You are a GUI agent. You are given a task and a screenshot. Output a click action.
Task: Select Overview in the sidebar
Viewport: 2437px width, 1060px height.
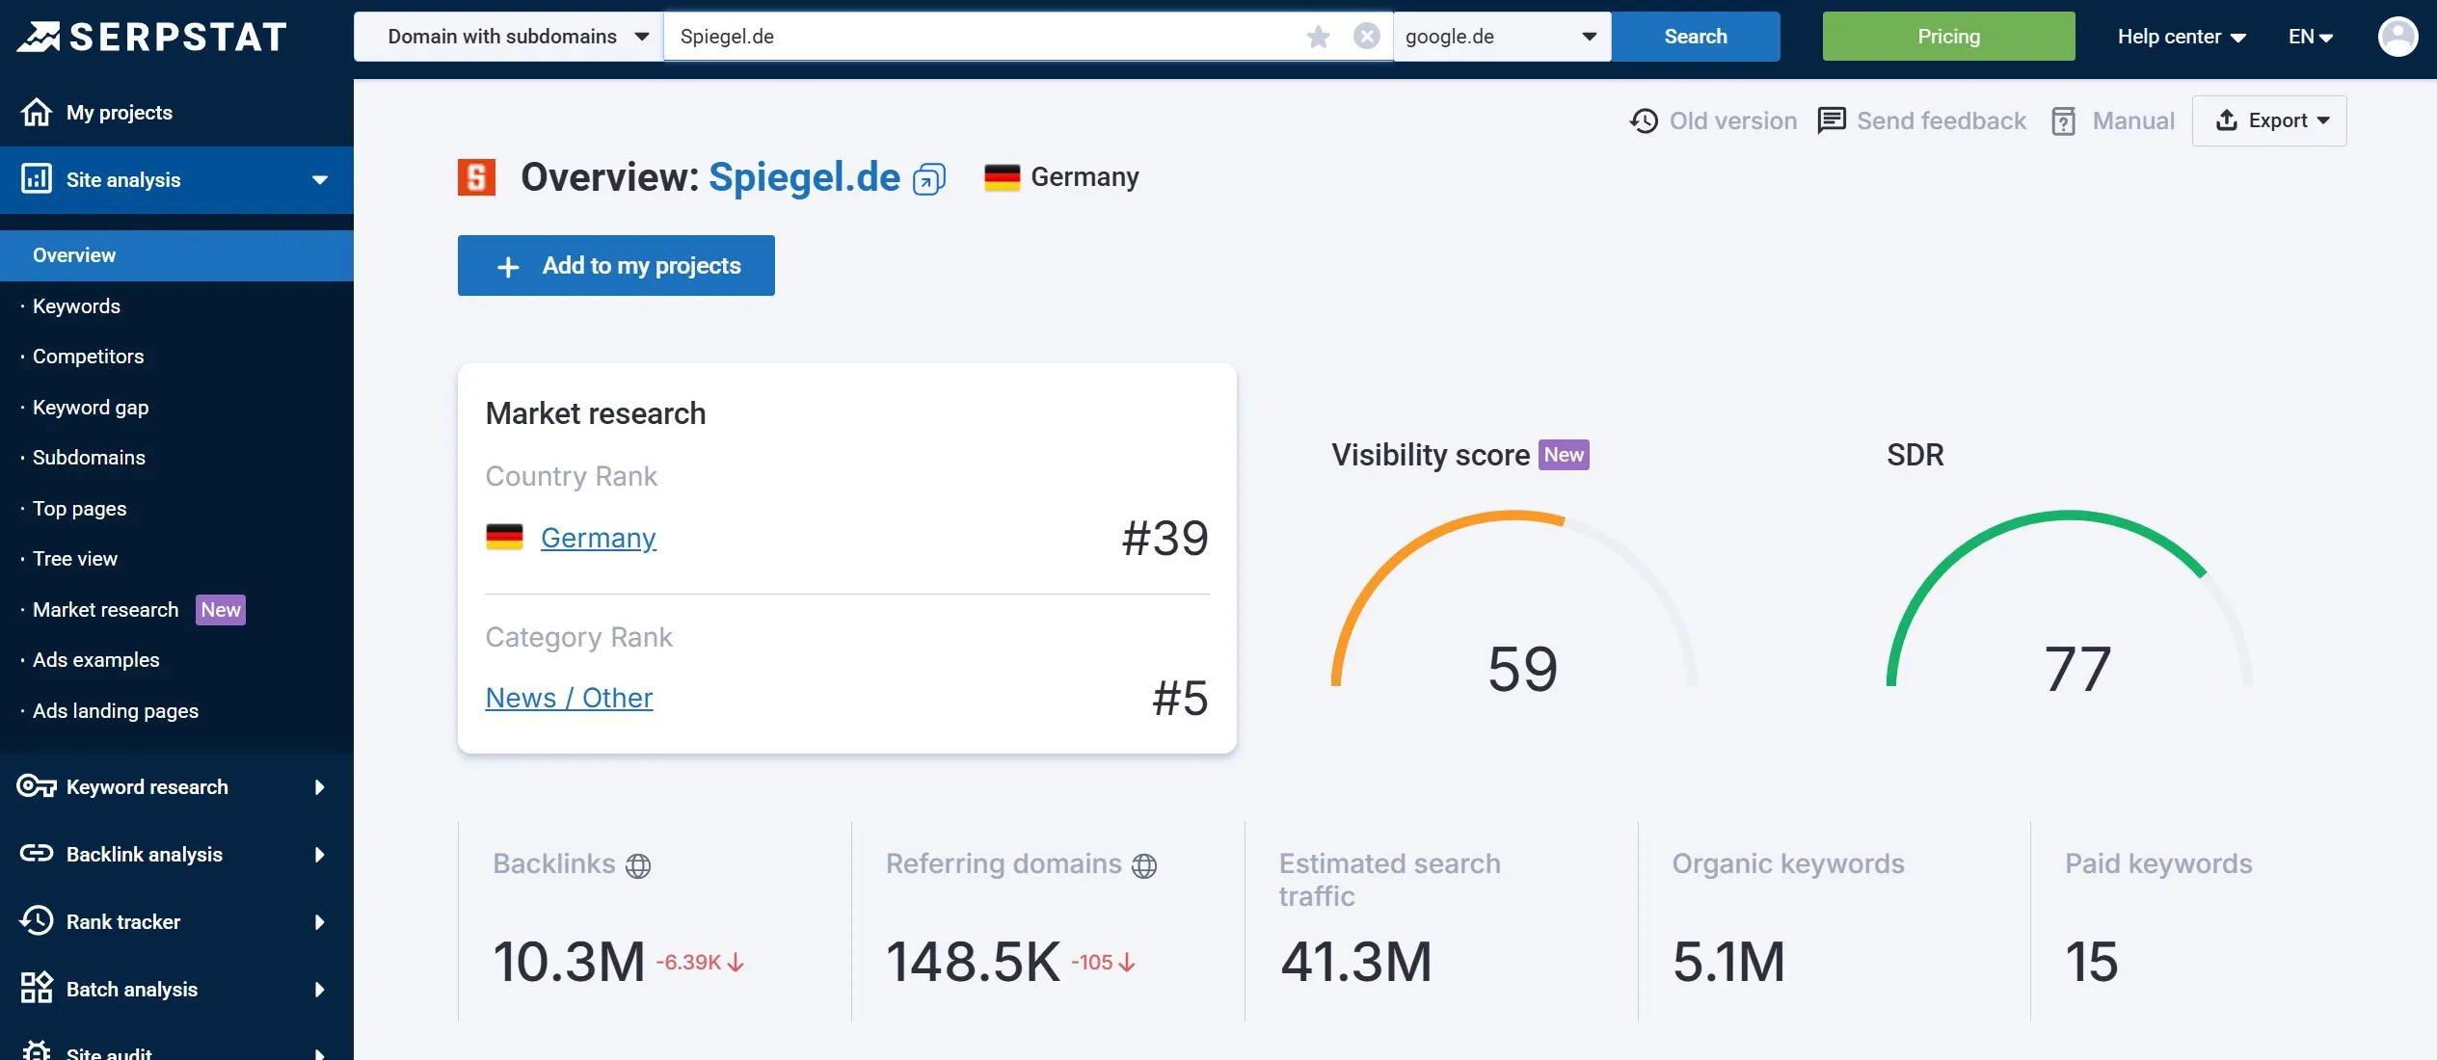(x=176, y=255)
